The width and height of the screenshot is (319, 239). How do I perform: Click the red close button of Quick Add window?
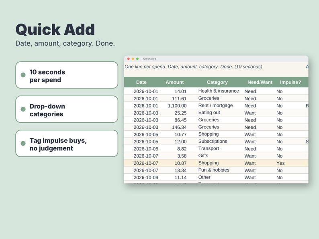point(129,59)
